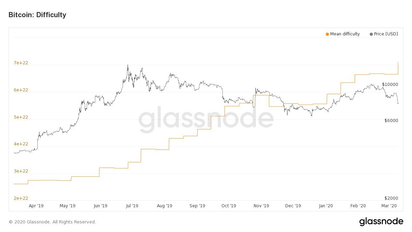
Task: Select the Jul '19 timeline label
Action: tap(132, 206)
